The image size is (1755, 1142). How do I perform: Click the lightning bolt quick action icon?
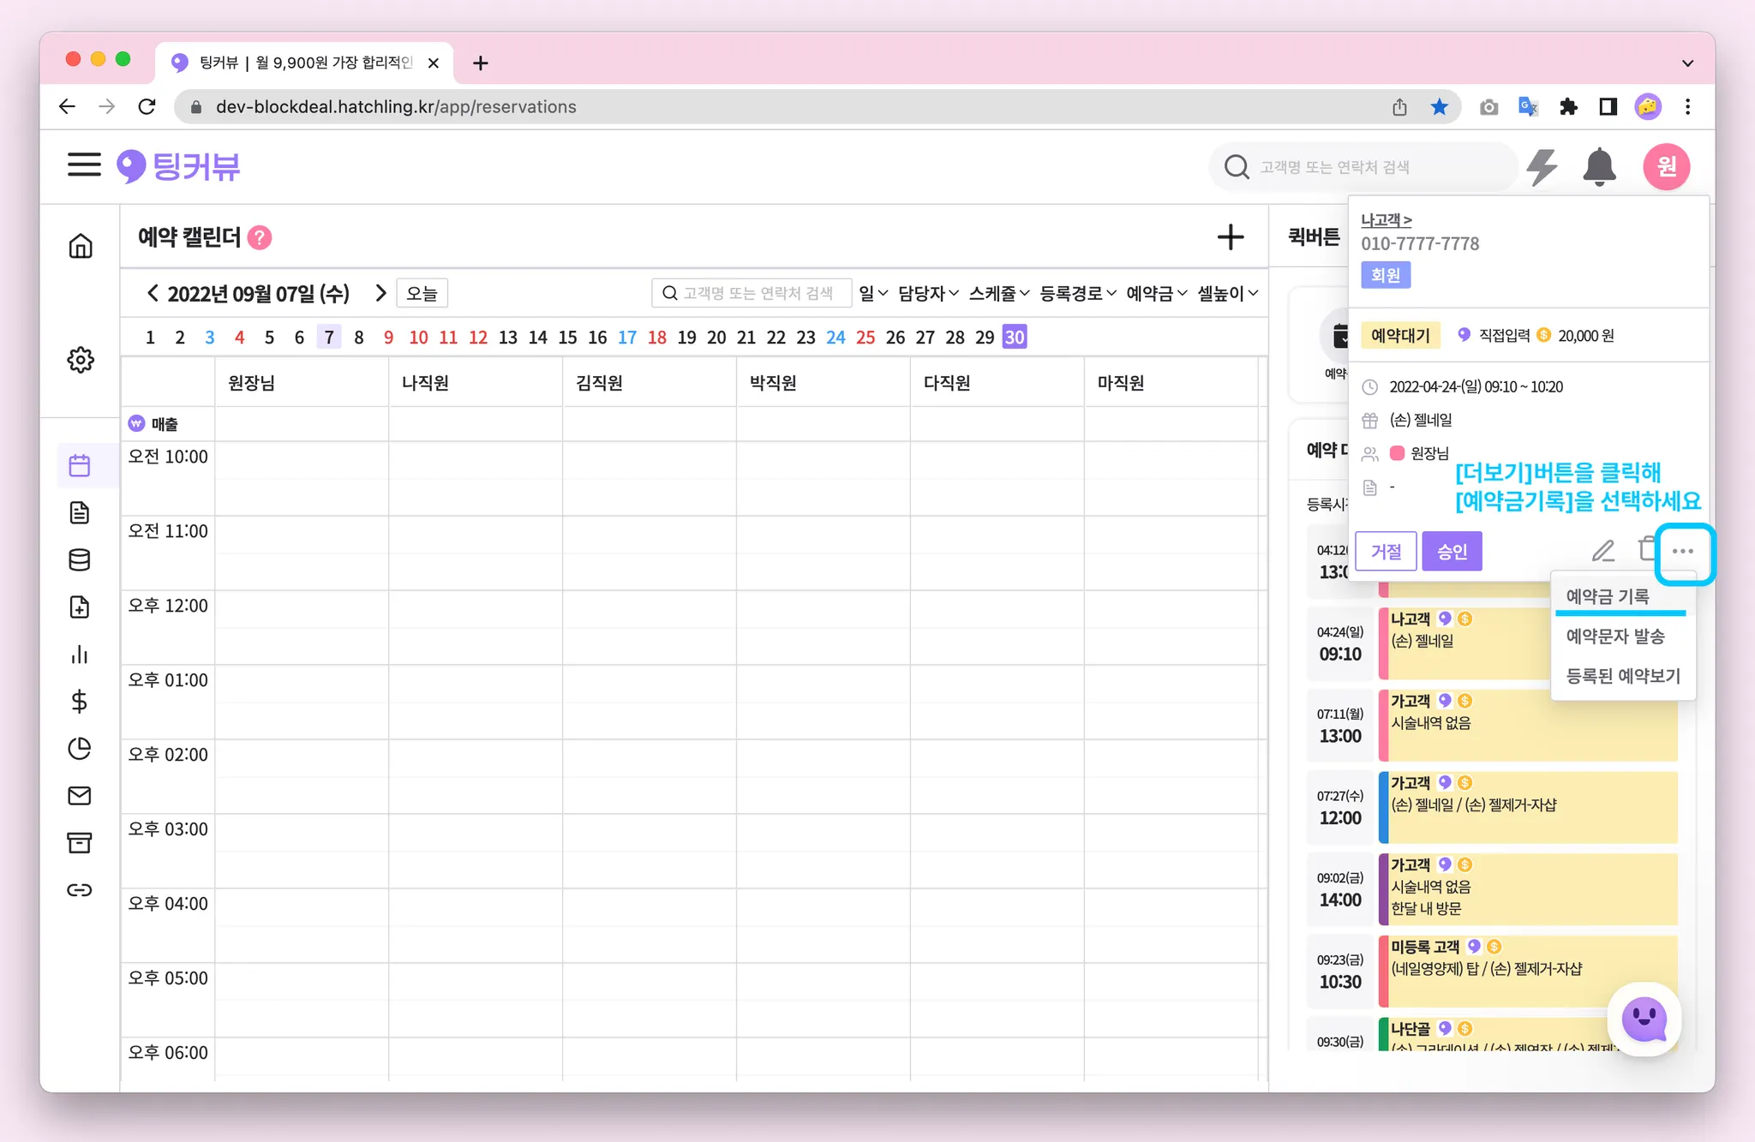tap(1542, 166)
